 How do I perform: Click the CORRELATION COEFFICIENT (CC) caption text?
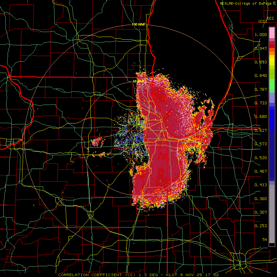pyautogui.click(x=97, y=275)
